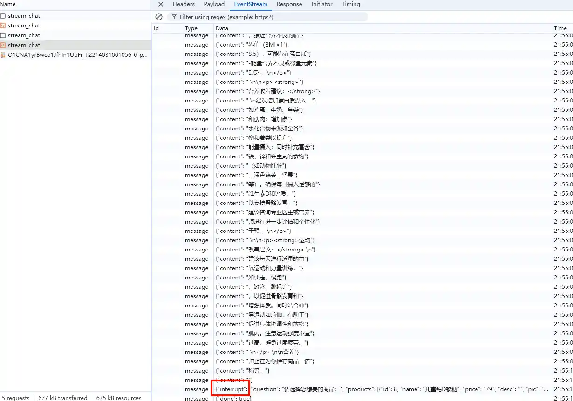Click the Name column header
The image size is (573, 401).
(x=8, y=4)
